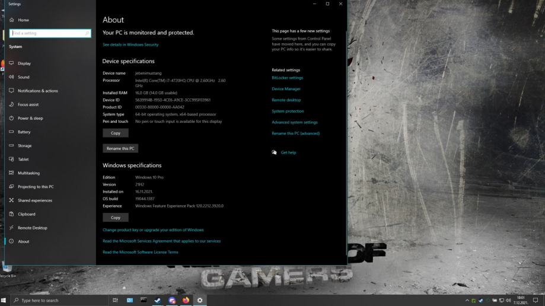
Task: Click Change product key or upgrade edition link
Action: tap(153, 230)
